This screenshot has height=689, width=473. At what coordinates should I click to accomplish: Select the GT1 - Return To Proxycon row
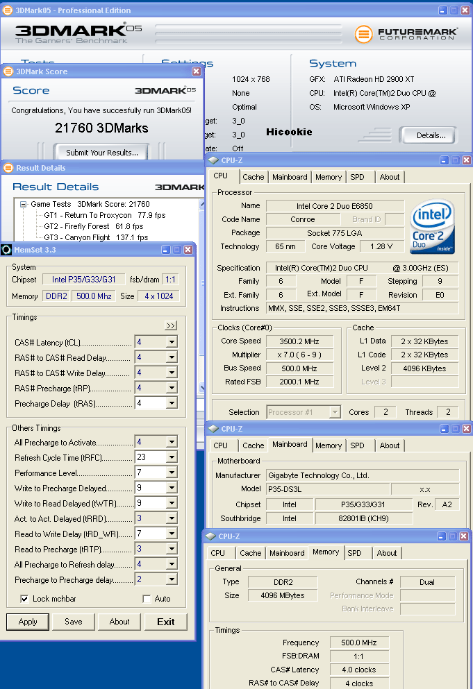105,215
